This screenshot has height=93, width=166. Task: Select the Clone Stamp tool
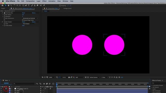34,5
